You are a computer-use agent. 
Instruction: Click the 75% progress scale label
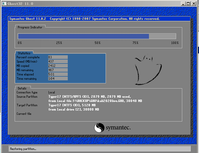click(x=136, y=43)
